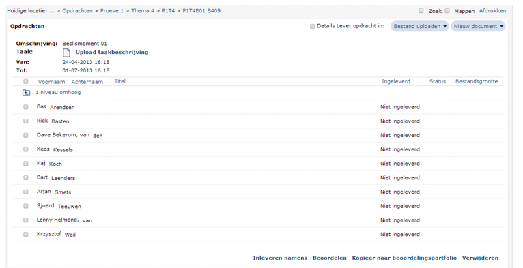Tick the checkbox for Bart Leenders
The height and width of the screenshot is (268, 523).
(26, 178)
